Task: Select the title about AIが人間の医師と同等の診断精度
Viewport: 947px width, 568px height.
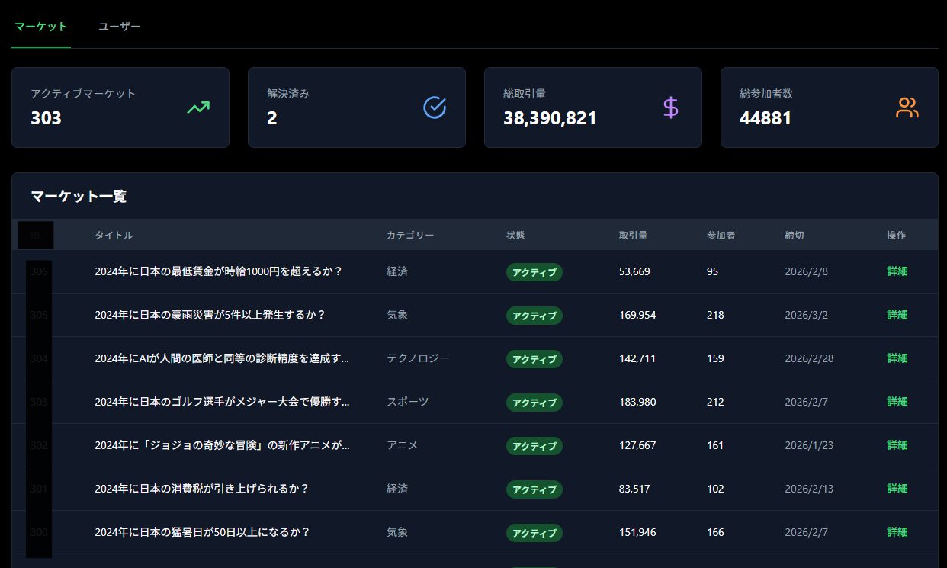Action: (x=222, y=358)
